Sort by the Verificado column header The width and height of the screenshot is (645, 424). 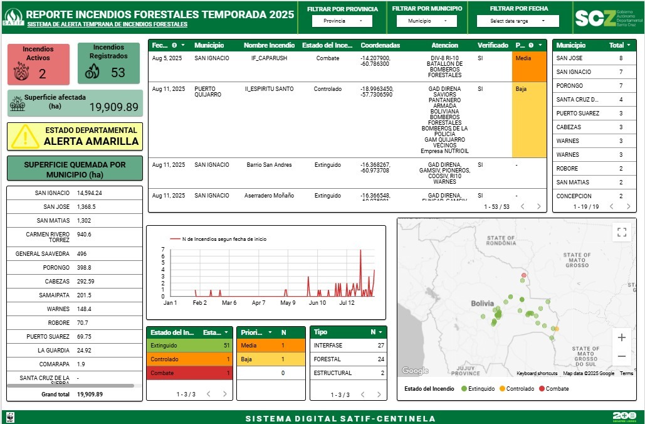tap(493, 45)
